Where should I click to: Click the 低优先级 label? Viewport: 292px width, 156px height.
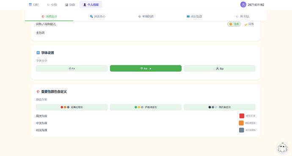click(41, 130)
